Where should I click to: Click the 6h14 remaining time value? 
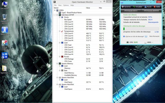click(150, 20)
